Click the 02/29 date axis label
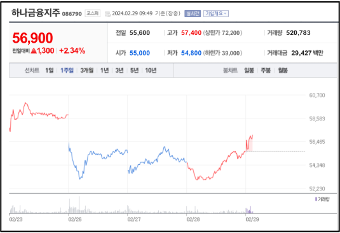 (x=252, y=220)
